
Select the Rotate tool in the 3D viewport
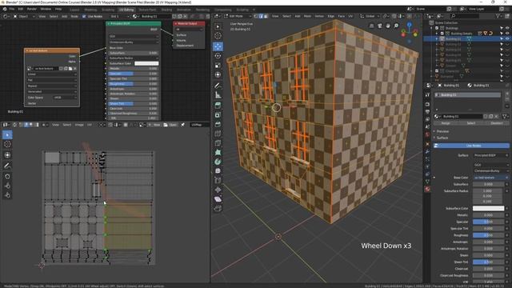[218, 56]
